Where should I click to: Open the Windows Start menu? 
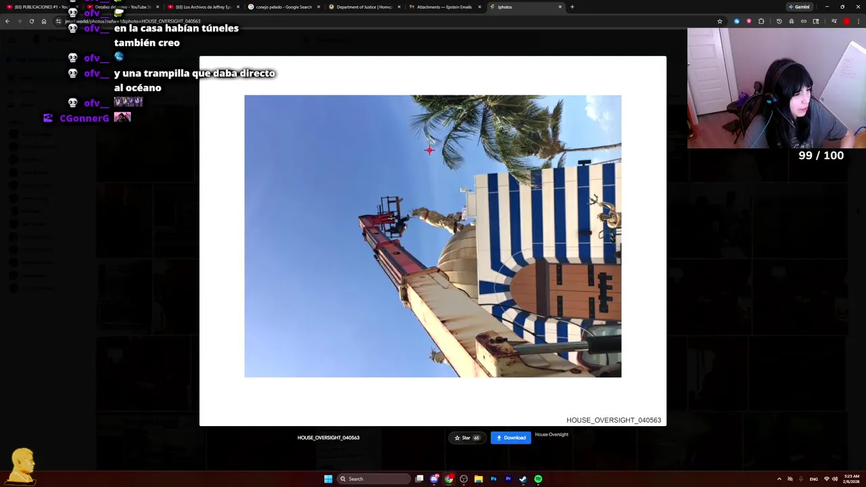pyautogui.click(x=328, y=479)
